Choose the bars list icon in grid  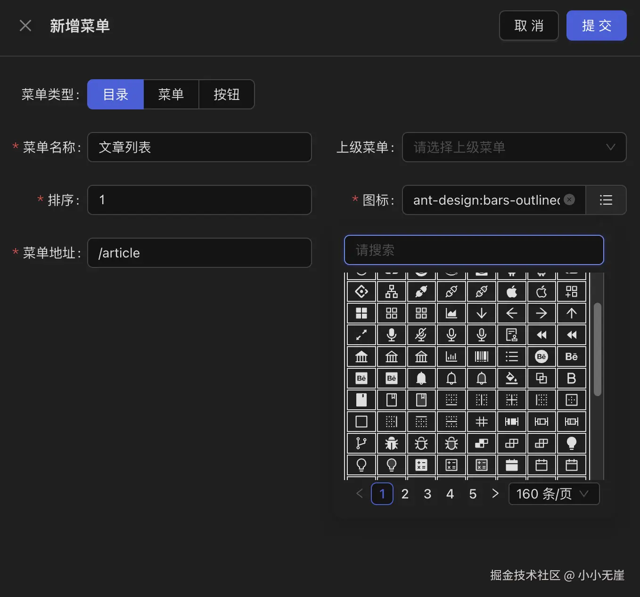512,357
